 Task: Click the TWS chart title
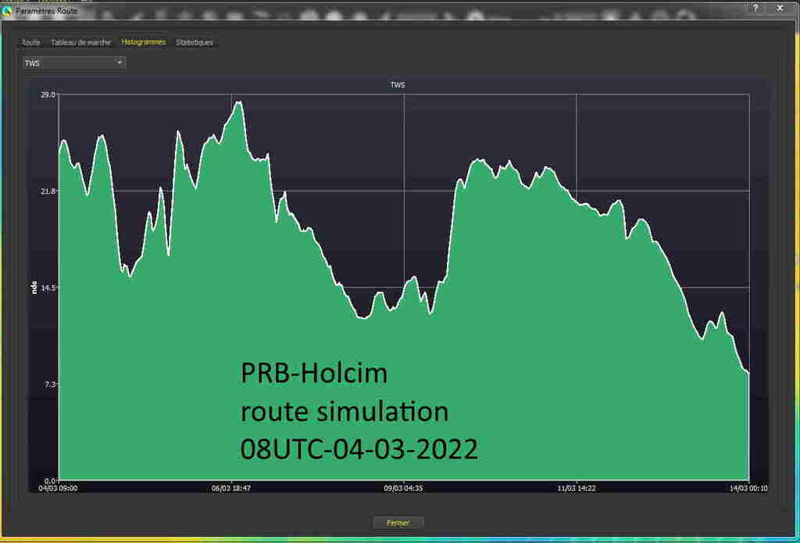398,84
